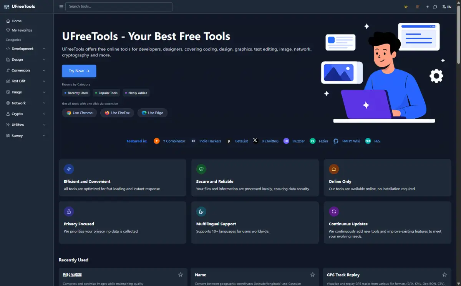Collapse the sidebar with the hamburger toggle
The height and width of the screenshot is (286, 461).
point(61,7)
